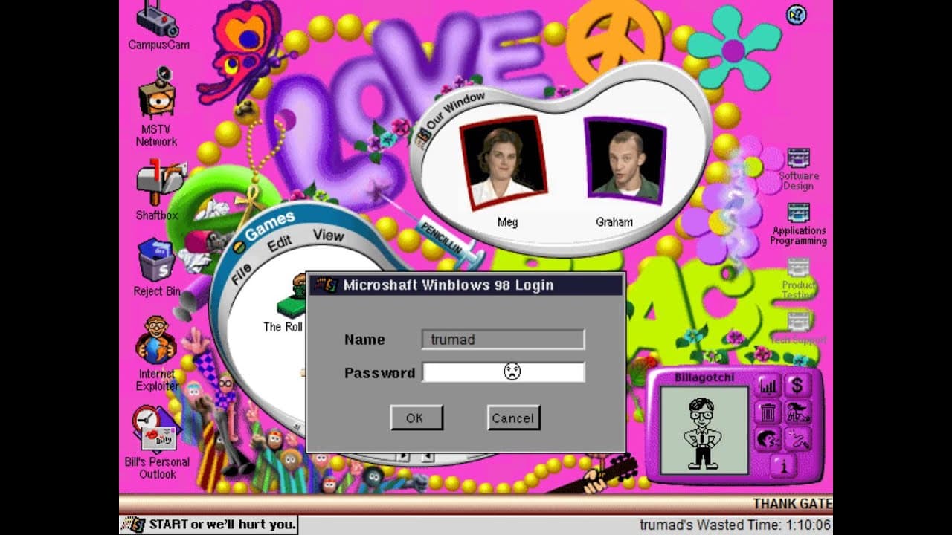Click Cancel in the login dialog
952x535 pixels.
(x=513, y=418)
